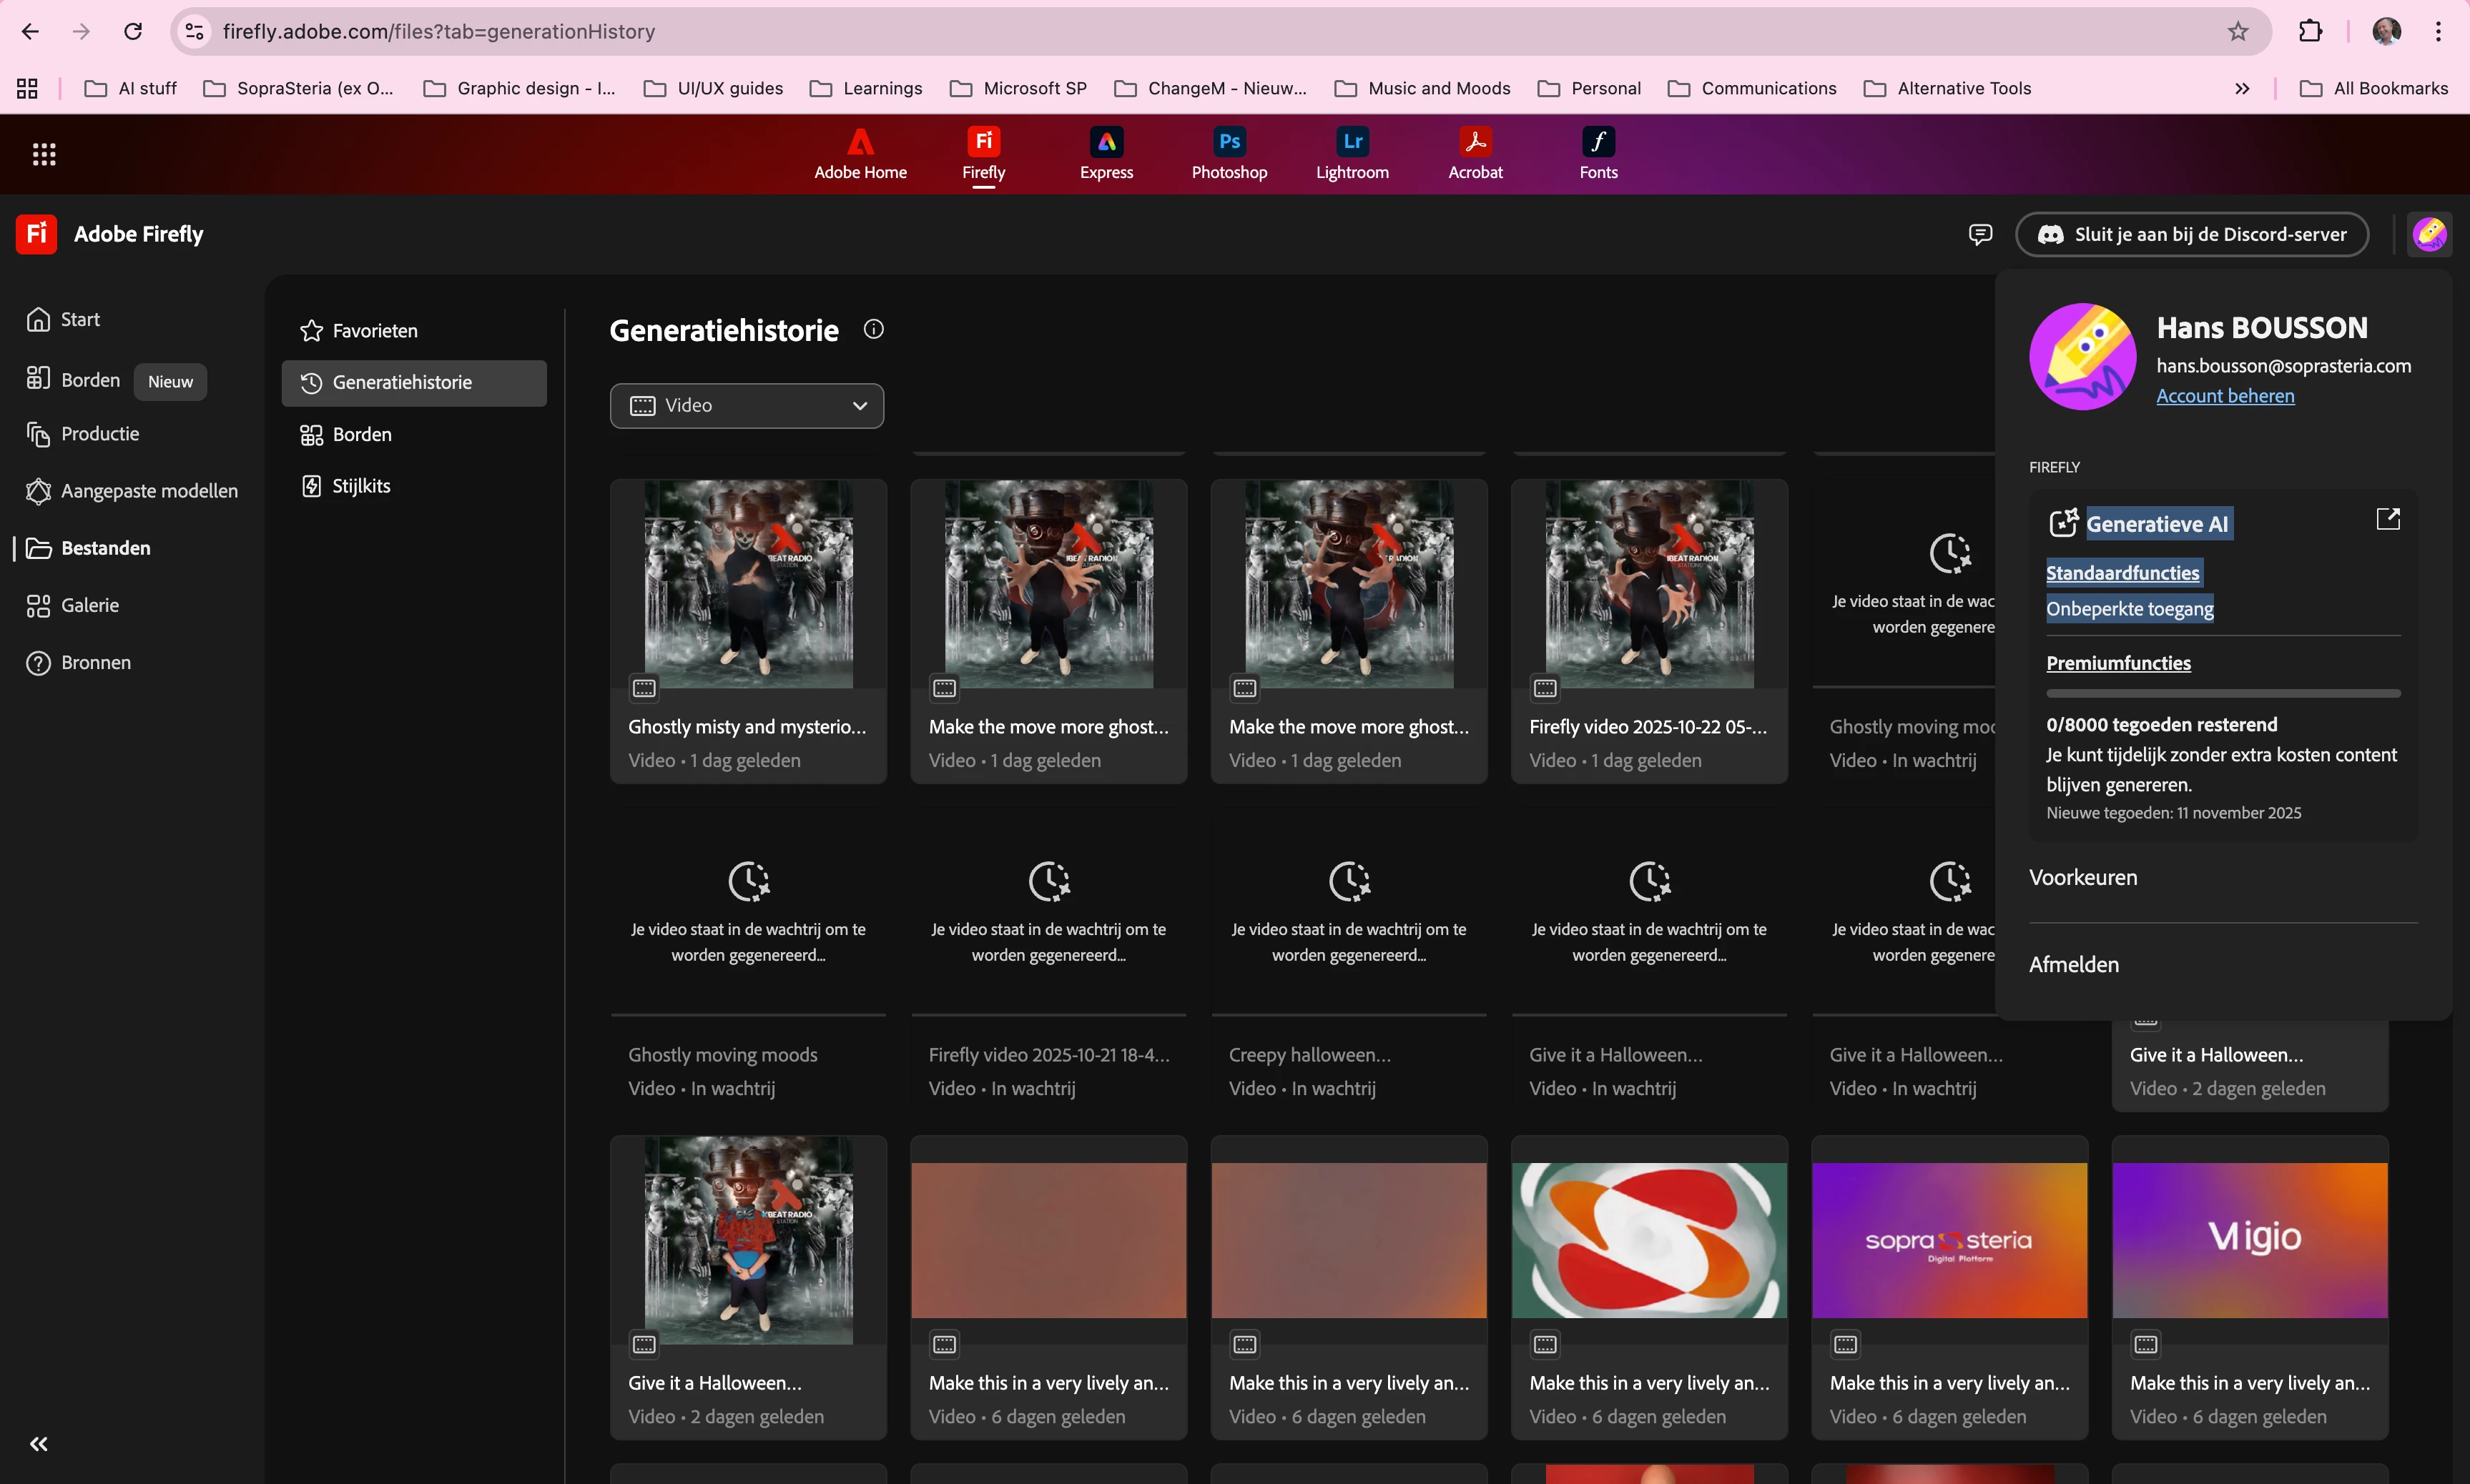Open Lightroom from the app bar
The width and height of the screenshot is (2470, 1484).
tap(1352, 142)
